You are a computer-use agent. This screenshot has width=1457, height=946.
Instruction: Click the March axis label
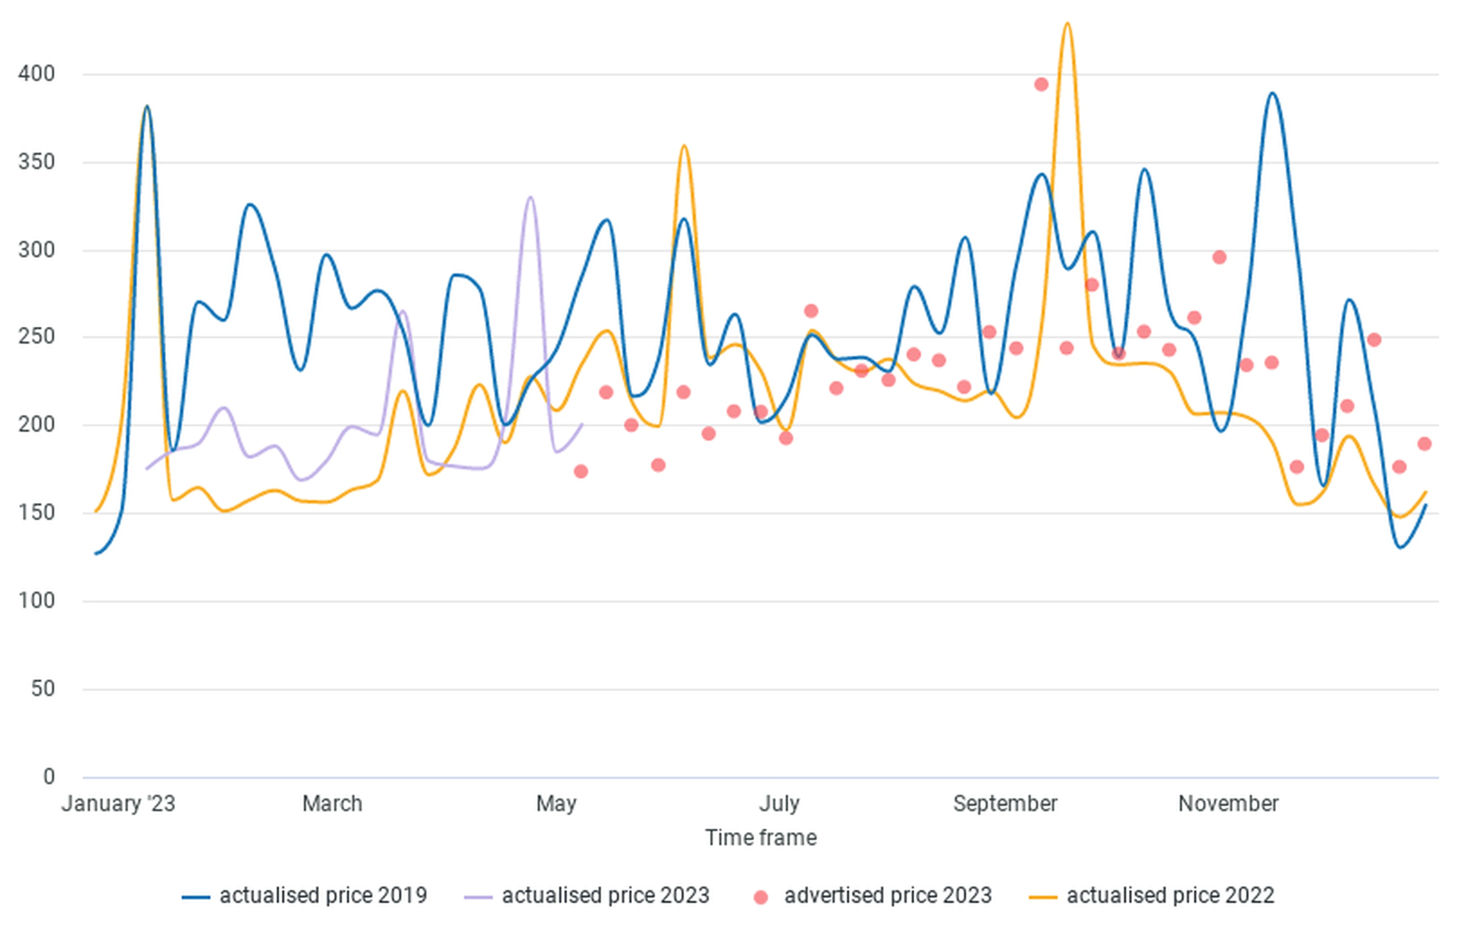[x=332, y=803]
